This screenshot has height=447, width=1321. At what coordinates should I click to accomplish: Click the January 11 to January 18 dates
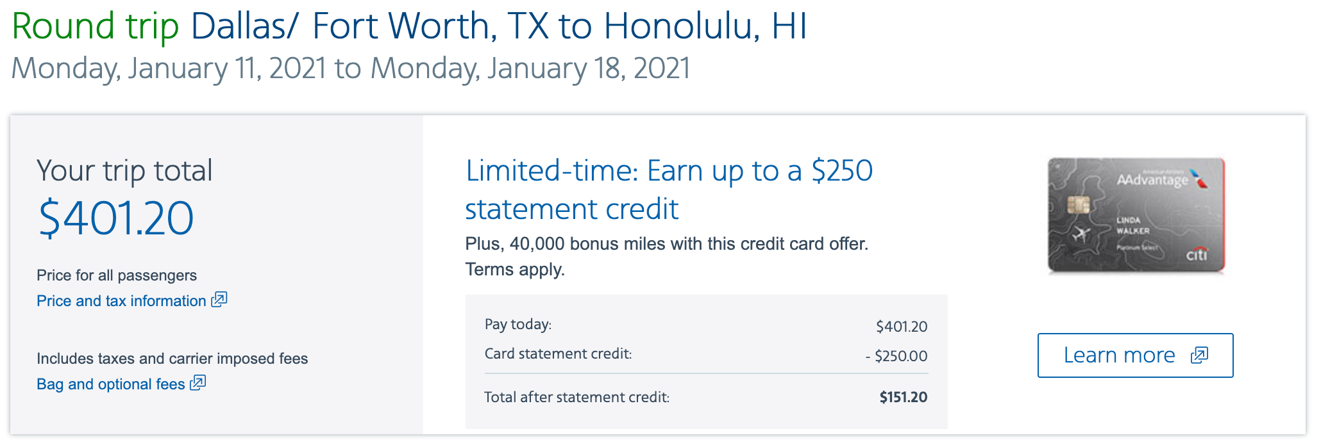tap(351, 69)
